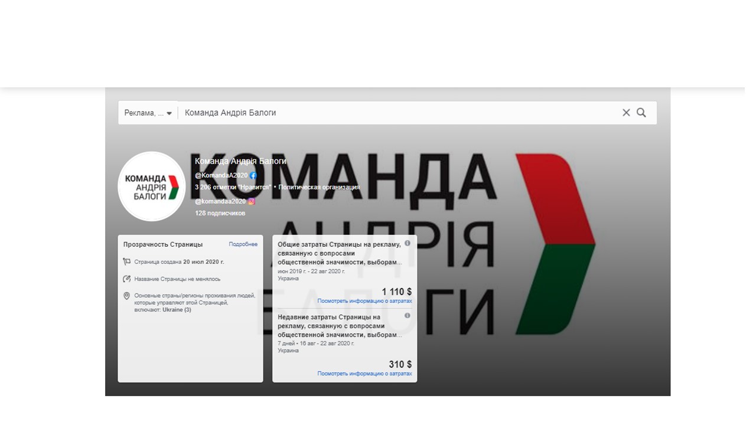Screen dimensions: 756x425
Task: Open spending info link under 1 110 $
Action: click(364, 301)
